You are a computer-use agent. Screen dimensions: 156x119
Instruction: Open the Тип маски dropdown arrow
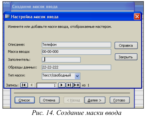(x=77, y=76)
